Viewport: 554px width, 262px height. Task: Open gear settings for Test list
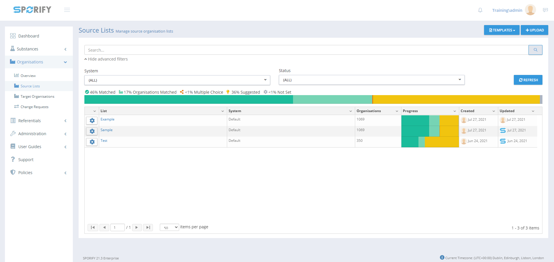pyautogui.click(x=92, y=142)
